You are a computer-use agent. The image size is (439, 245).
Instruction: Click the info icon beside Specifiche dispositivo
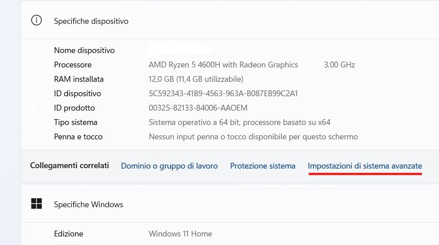[x=36, y=20]
